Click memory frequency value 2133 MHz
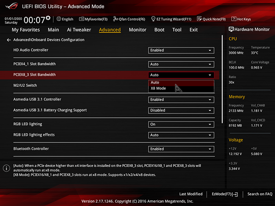The height and width of the screenshot is (206, 275). coord(236,111)
